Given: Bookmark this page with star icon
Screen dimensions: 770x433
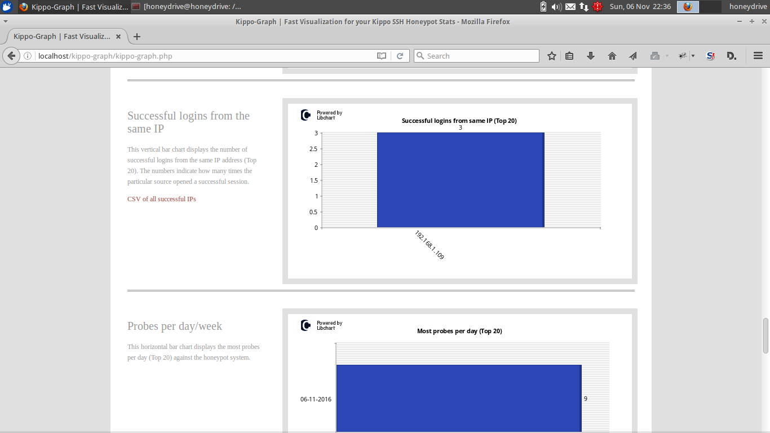Looking at the screenshot, I should 552,56.
